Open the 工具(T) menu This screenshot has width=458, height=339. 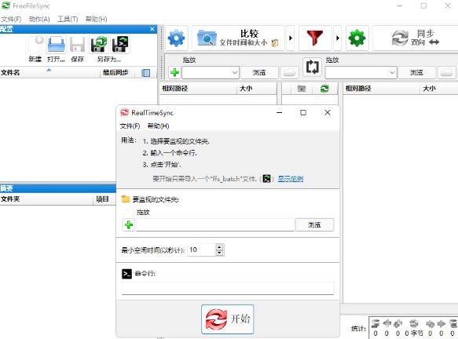pyautogui.click(x=68, y=20)
